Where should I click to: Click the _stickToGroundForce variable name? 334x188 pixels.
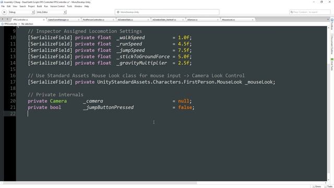[x=143, y=57]
